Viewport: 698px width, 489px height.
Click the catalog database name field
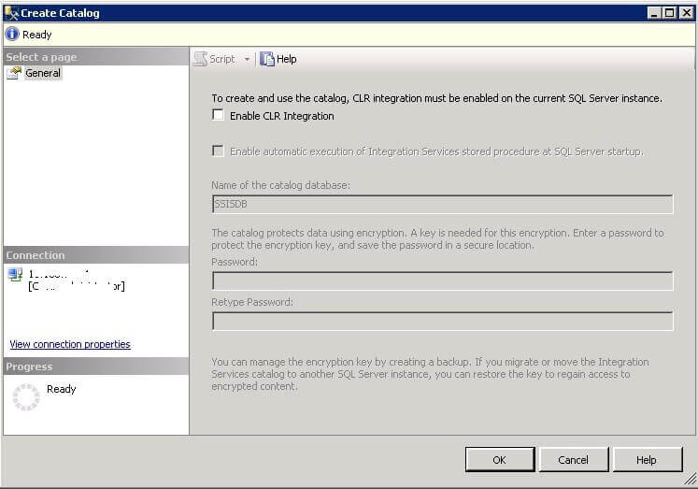coord(443,204)
